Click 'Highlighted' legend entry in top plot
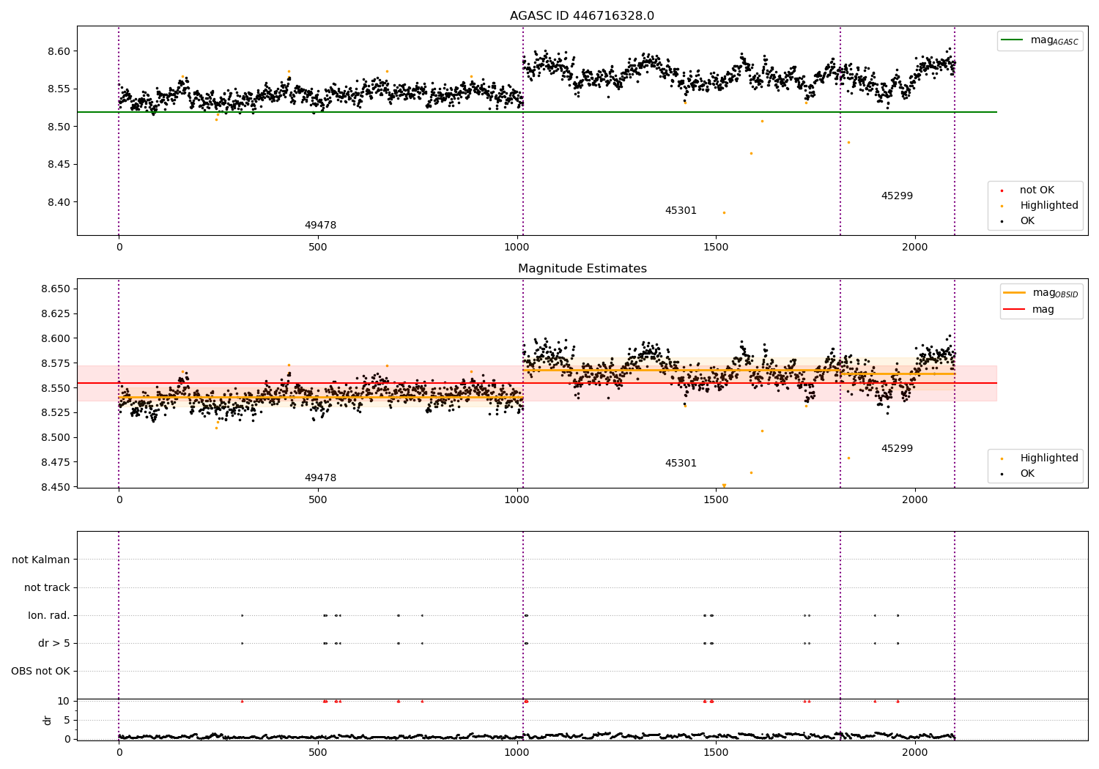Screen dimensions: 1099x769 coord(1049,206)
